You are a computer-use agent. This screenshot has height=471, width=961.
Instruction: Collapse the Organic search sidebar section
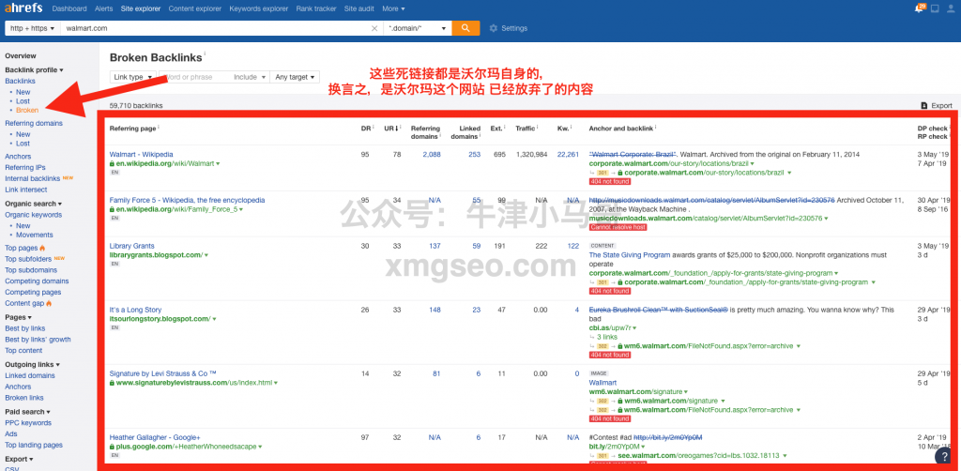point(33,204)
